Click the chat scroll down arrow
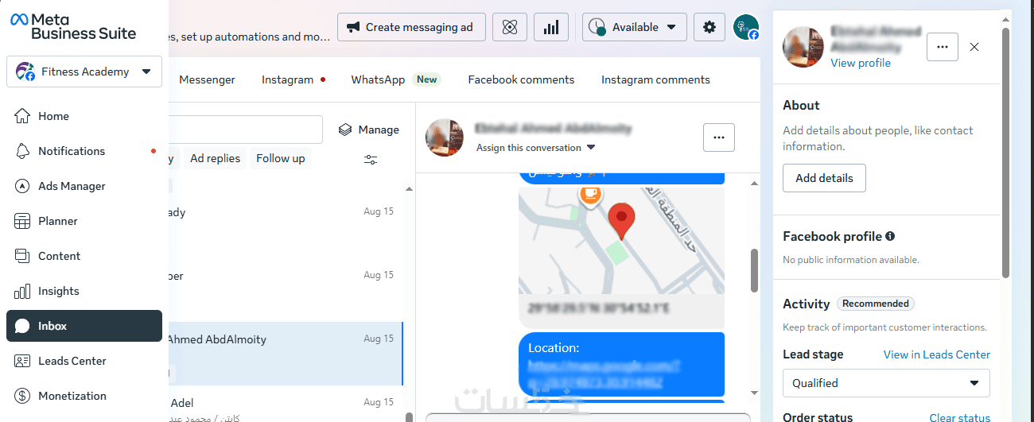The image size is (1034, 422). coord(754,393)
